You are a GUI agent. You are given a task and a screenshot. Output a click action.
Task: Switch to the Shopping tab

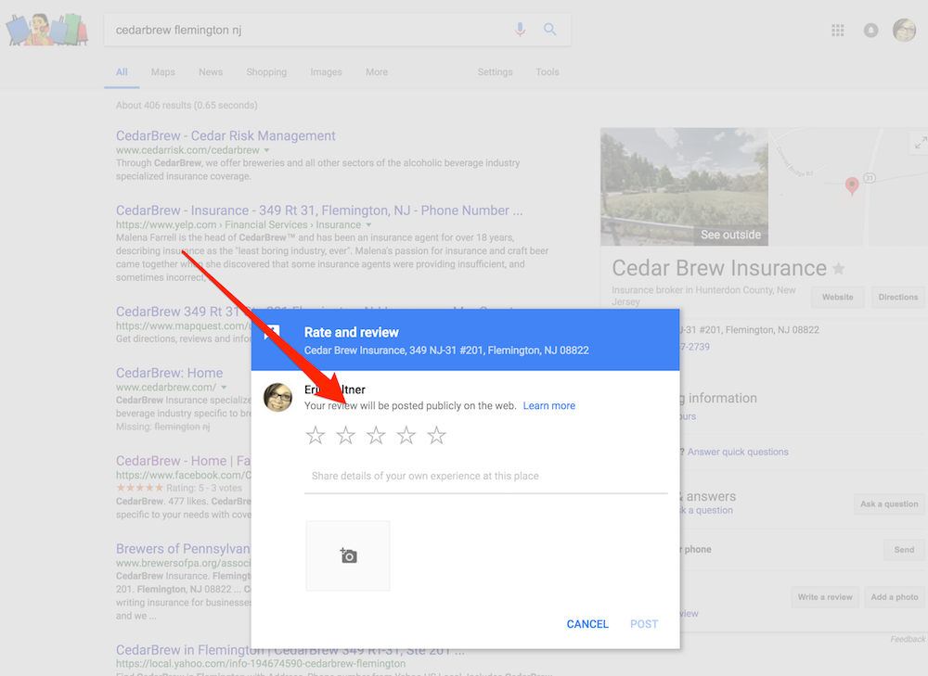pyautogui.click(x=266, y=72)
